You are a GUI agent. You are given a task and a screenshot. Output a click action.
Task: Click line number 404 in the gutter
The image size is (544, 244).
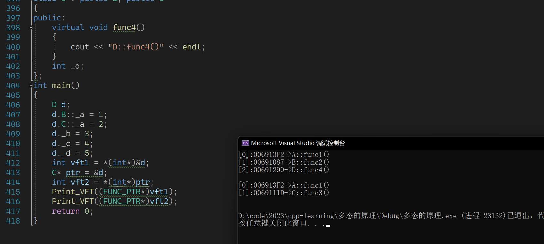click(x=13, y=86)
